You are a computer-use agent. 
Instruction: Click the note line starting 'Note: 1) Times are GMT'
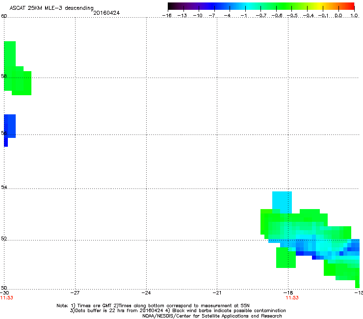click(x=153, y=306)
